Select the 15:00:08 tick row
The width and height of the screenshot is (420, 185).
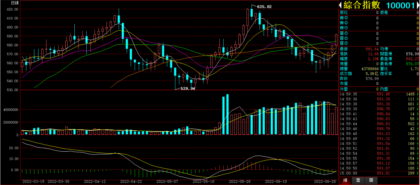[x=379, y=173]
